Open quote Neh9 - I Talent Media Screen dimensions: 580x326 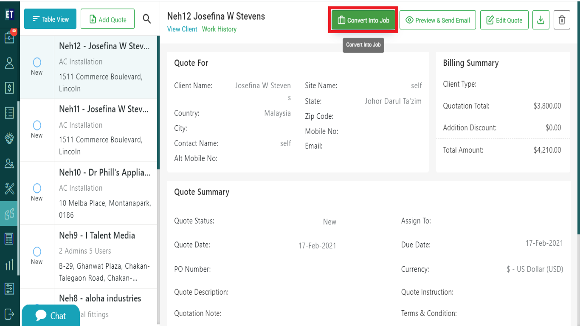(x=97, y=236)
